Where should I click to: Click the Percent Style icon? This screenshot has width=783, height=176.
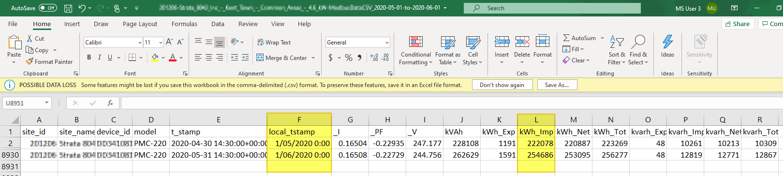[x=349, y=58]
